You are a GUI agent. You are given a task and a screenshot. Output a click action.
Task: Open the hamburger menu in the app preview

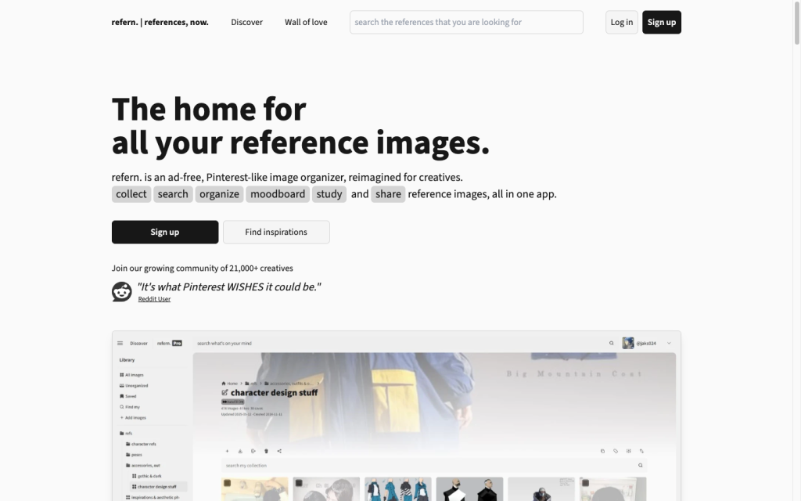[120, 343]
